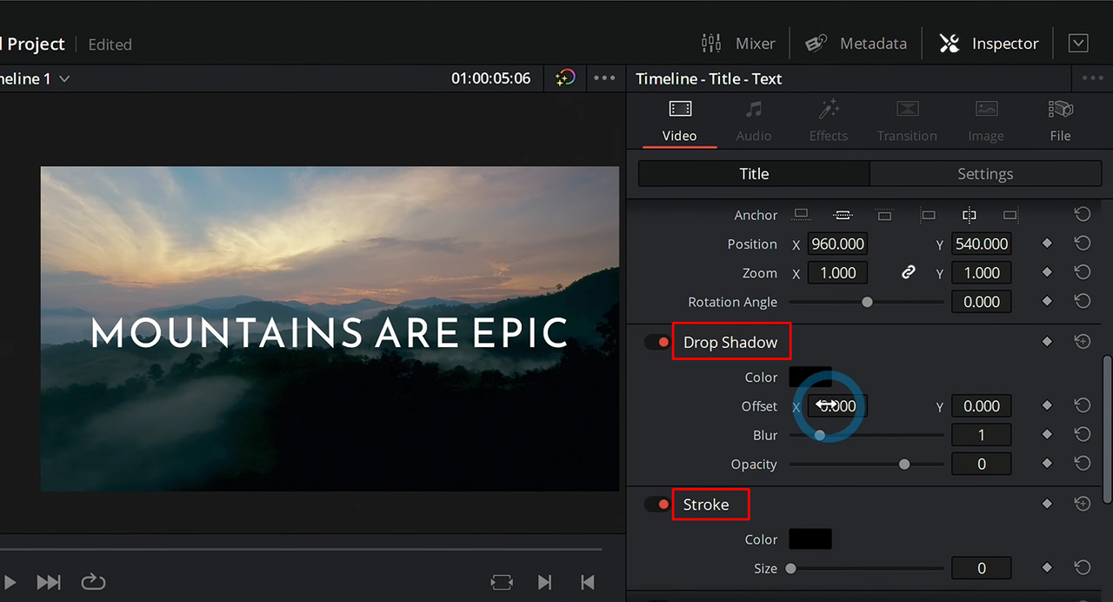The image size is (1113, 602).
Task: Open the Metadata panel
Action: click(x=856, y=43)
